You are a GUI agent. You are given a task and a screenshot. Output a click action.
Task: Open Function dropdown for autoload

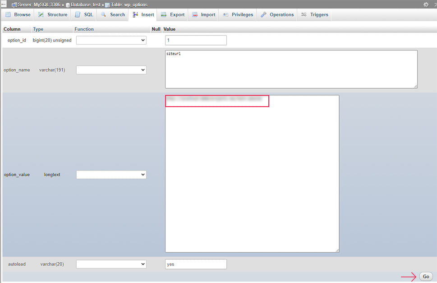(x=111, y=264)
